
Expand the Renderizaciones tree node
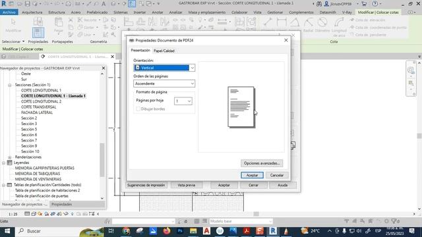click(10, 157)
